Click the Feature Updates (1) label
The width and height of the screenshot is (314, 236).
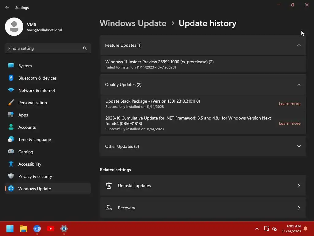pyautogui.click(x=123, y=45)
